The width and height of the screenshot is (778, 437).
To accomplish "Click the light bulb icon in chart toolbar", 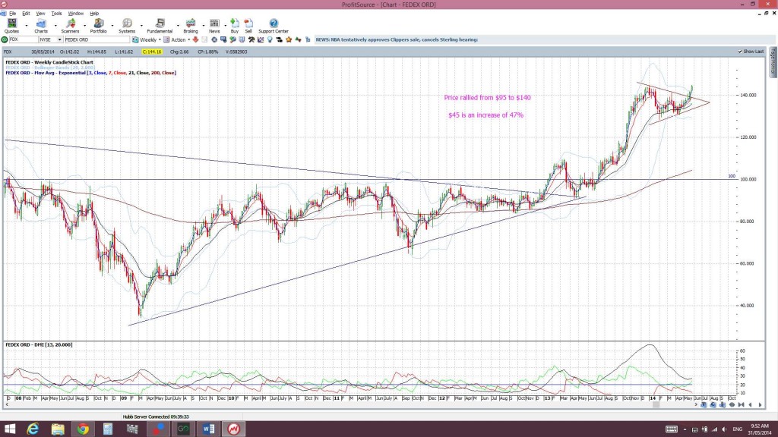I will (270, 39).
